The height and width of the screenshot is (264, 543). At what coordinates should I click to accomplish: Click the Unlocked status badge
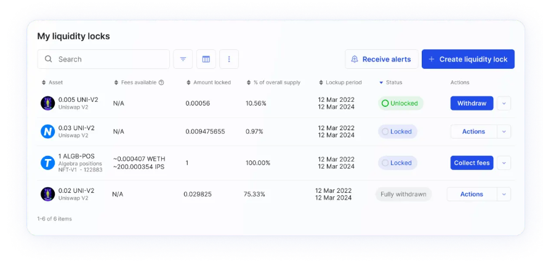click(400, 103)
